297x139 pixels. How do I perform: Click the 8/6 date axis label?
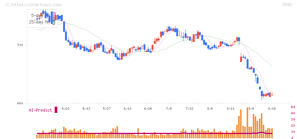pyautogui.click(x=210, y=109)
